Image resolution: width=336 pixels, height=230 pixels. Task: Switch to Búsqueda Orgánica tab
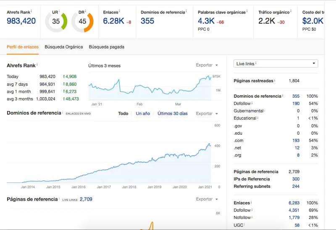tap(64, 47)
